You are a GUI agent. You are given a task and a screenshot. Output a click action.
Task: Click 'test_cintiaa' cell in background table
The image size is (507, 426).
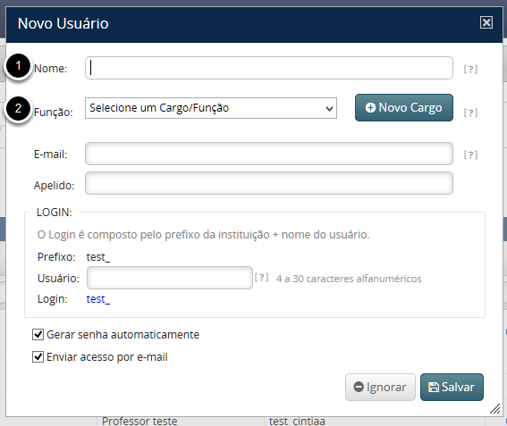(297, 422)
